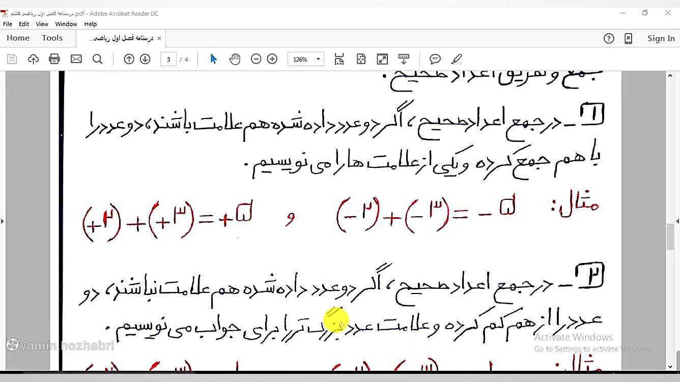
Task: Send the file by email envelope icon
Action: pyautogui.click(x=76, y=59)
